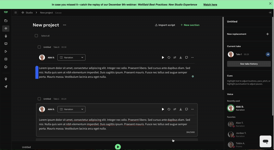The height and width of the screenshot is (150, 274).
Task: Open the book icon in the left sidebar
Action: [x=6, y=44]
